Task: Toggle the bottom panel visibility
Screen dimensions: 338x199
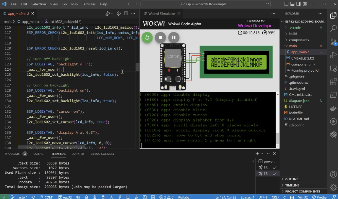Action: pos(292,4)
